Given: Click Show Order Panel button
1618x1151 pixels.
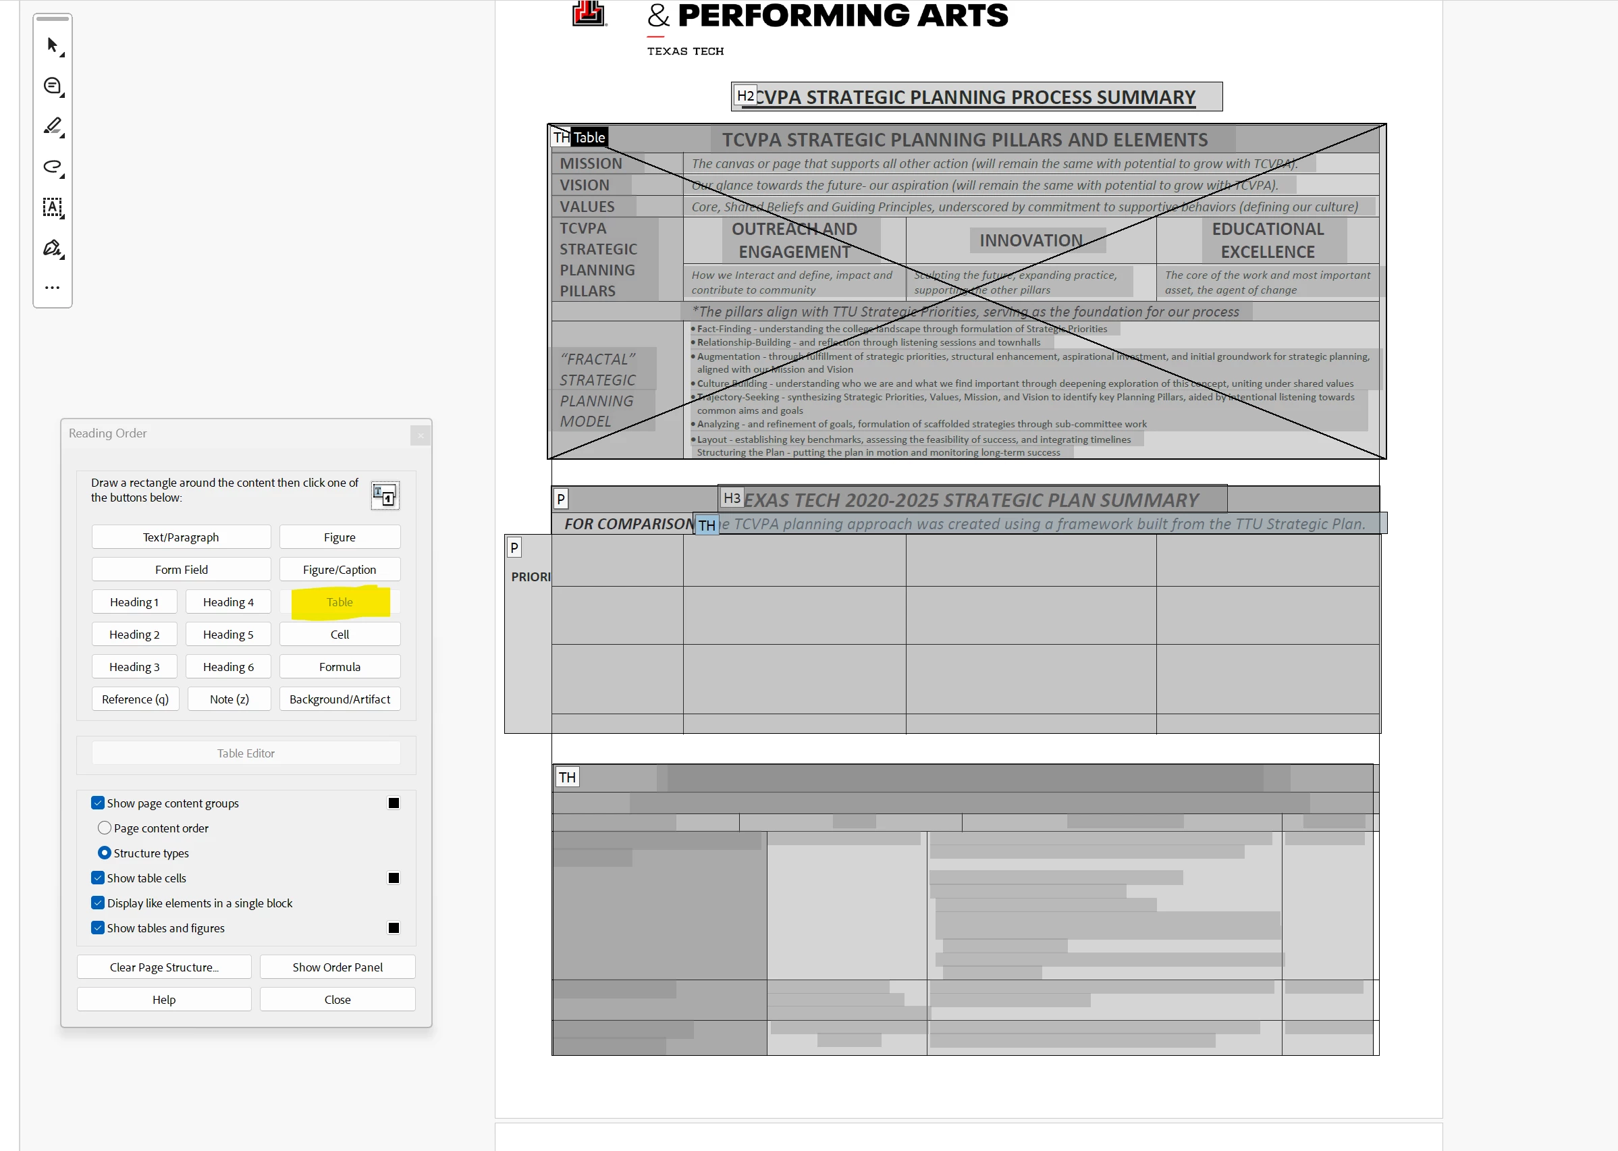Looking at the screenshot, I should coord(338,967).
